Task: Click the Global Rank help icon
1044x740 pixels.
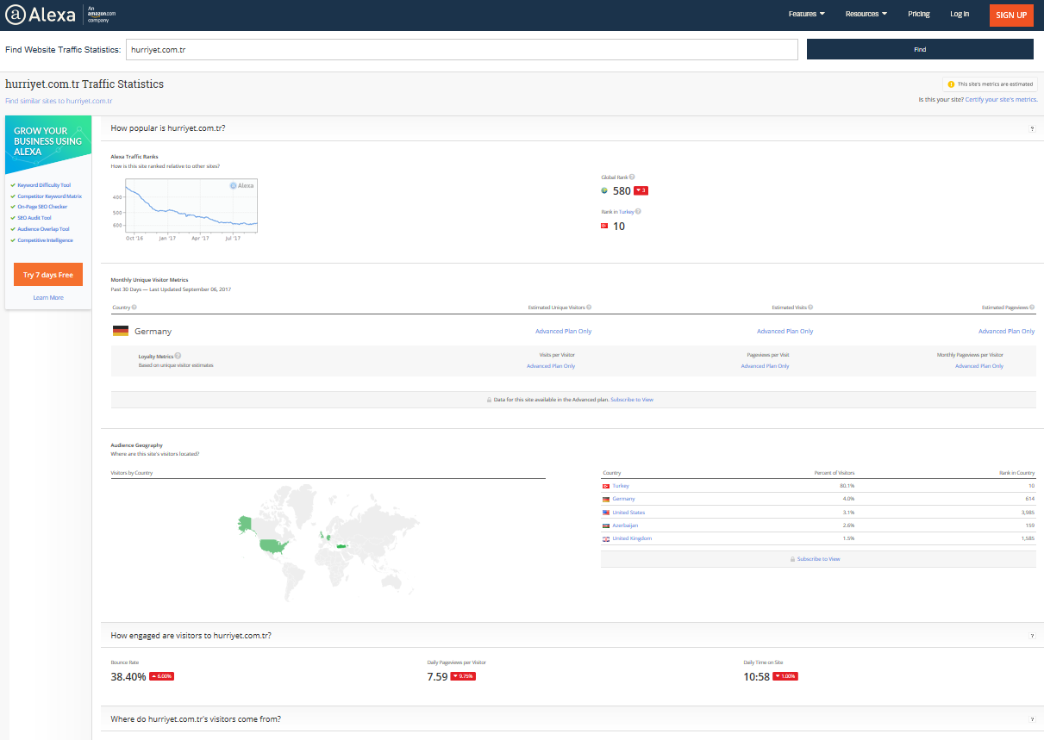Action: pos(632,177)
